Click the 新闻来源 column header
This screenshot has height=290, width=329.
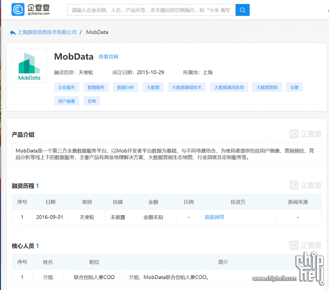tap(298, 202)
